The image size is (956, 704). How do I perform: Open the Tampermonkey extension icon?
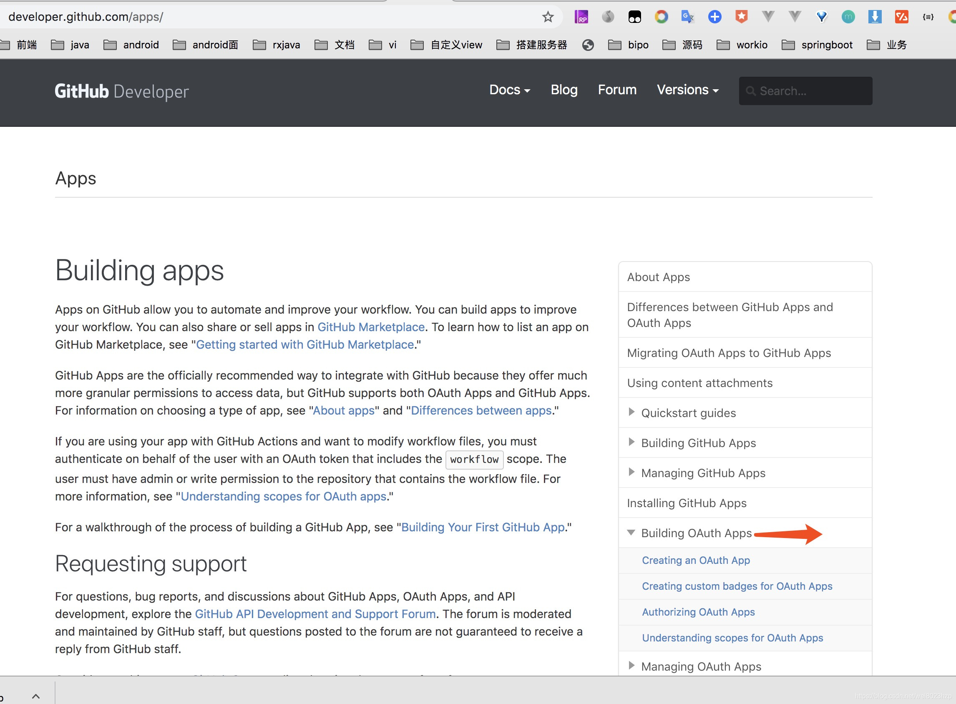(634, 17)
